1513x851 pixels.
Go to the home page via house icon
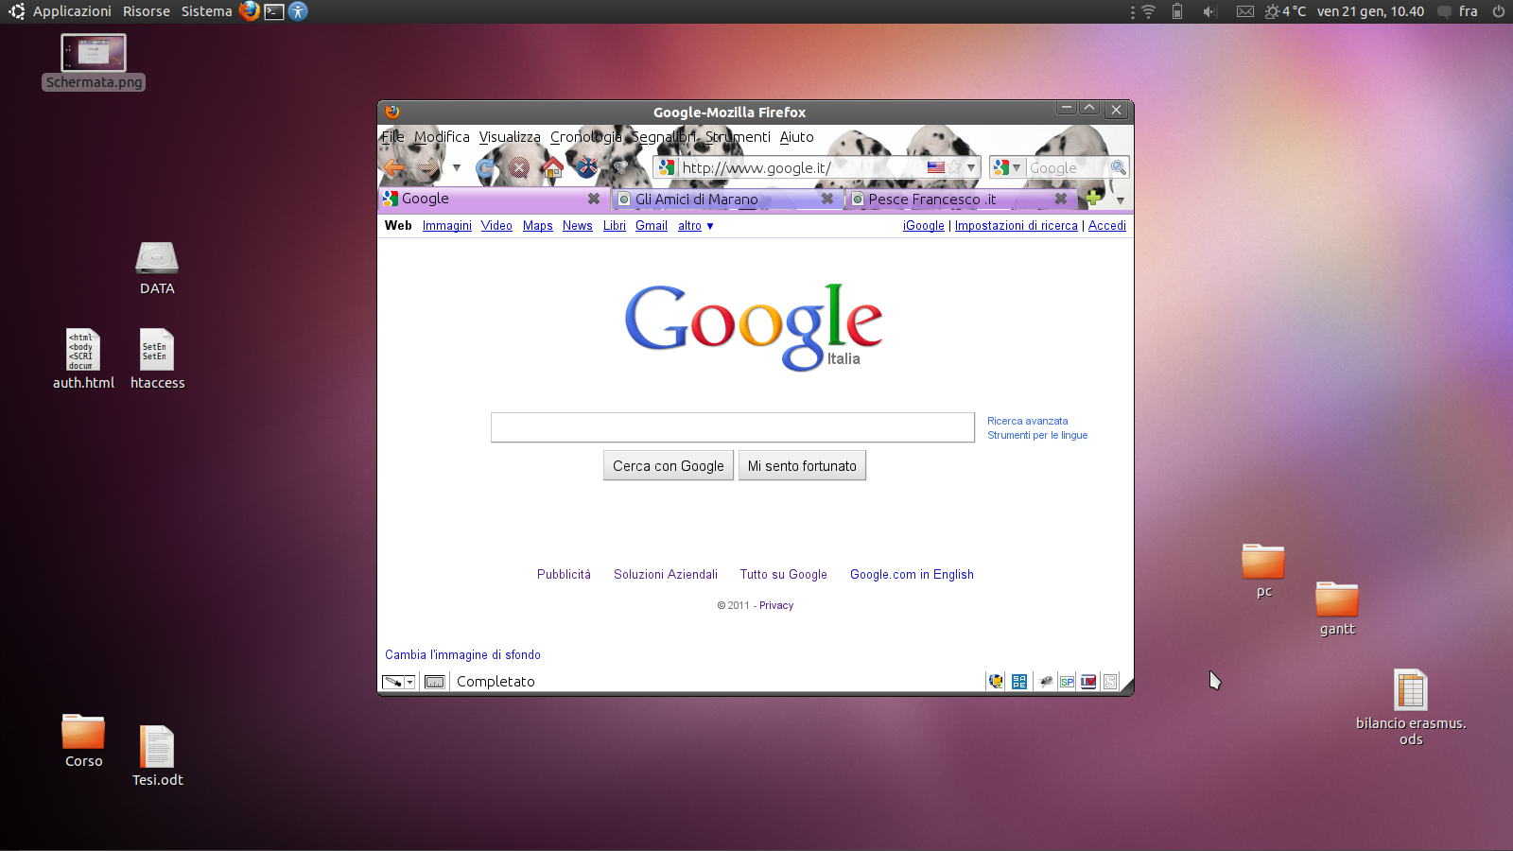coord(552,168)
